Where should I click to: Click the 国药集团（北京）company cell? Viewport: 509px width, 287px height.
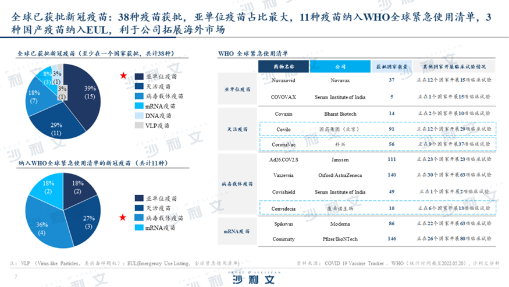coord(340,129)
